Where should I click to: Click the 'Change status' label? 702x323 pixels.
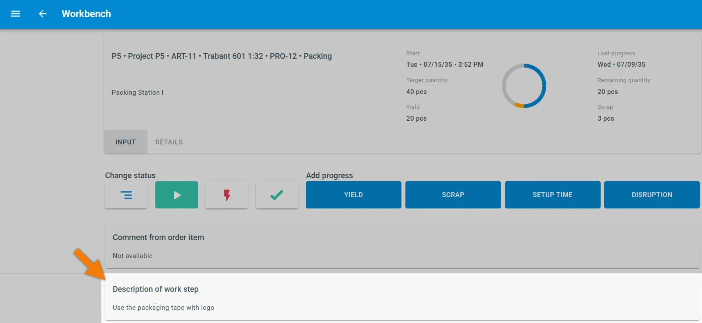point(130,176)
